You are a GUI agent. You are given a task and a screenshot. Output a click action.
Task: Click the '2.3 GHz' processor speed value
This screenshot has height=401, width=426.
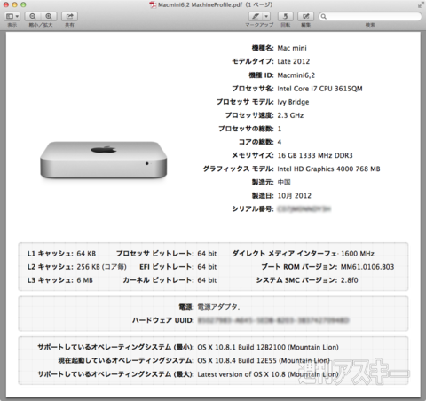(x=290, y=115)
